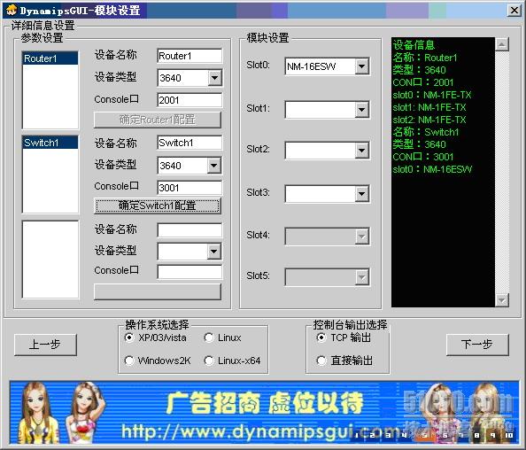Click 'slot1: NM-1FE-TX' line in info panel

[x=429, y=107]
